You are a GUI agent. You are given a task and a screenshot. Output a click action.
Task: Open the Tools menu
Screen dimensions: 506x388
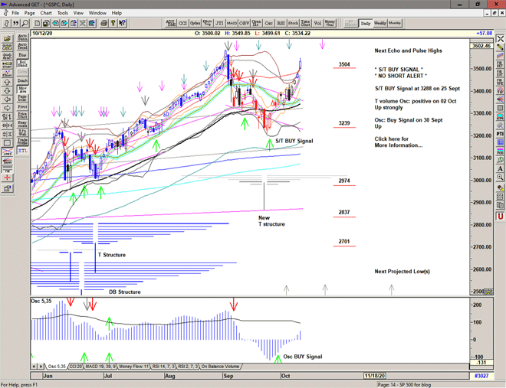(63, 13)
